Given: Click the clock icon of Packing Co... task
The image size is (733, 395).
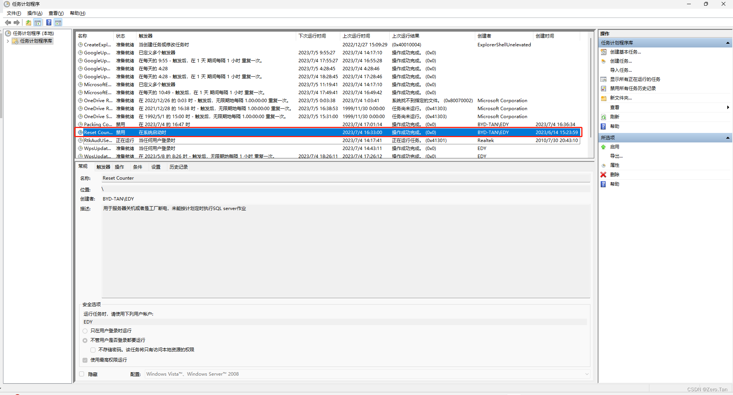Looking at the screenshot, I should 81,125.
